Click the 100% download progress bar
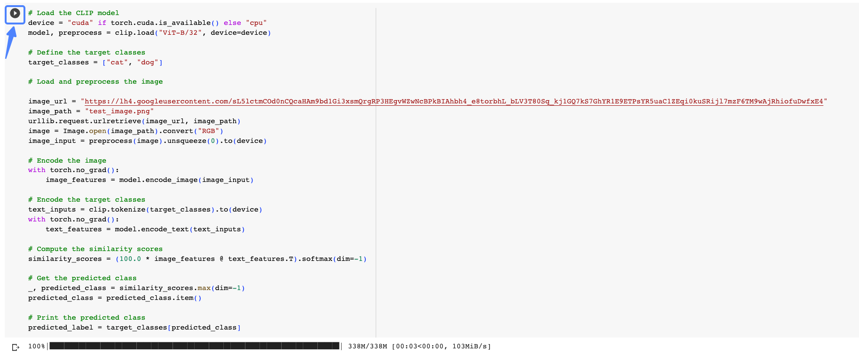 click(x=194, y=346)
